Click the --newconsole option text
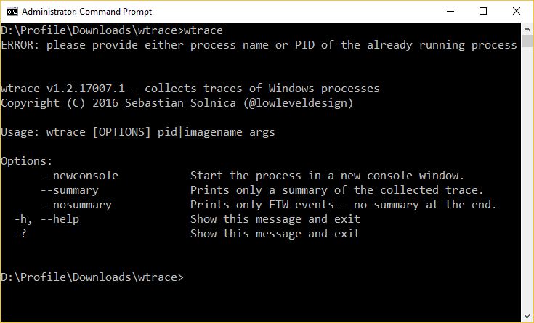The height and width of the screenshot is (323, 534). pos(79,176)
